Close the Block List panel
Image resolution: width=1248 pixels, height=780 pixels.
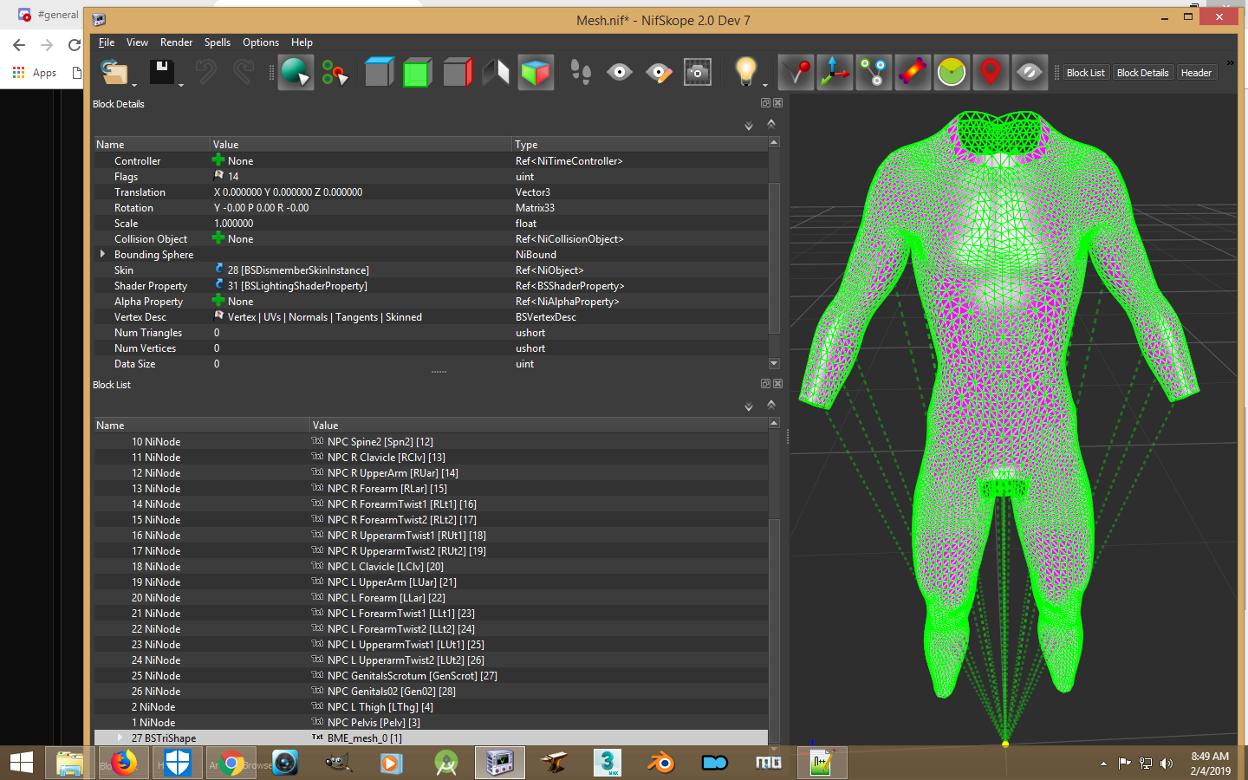(777, 384)
